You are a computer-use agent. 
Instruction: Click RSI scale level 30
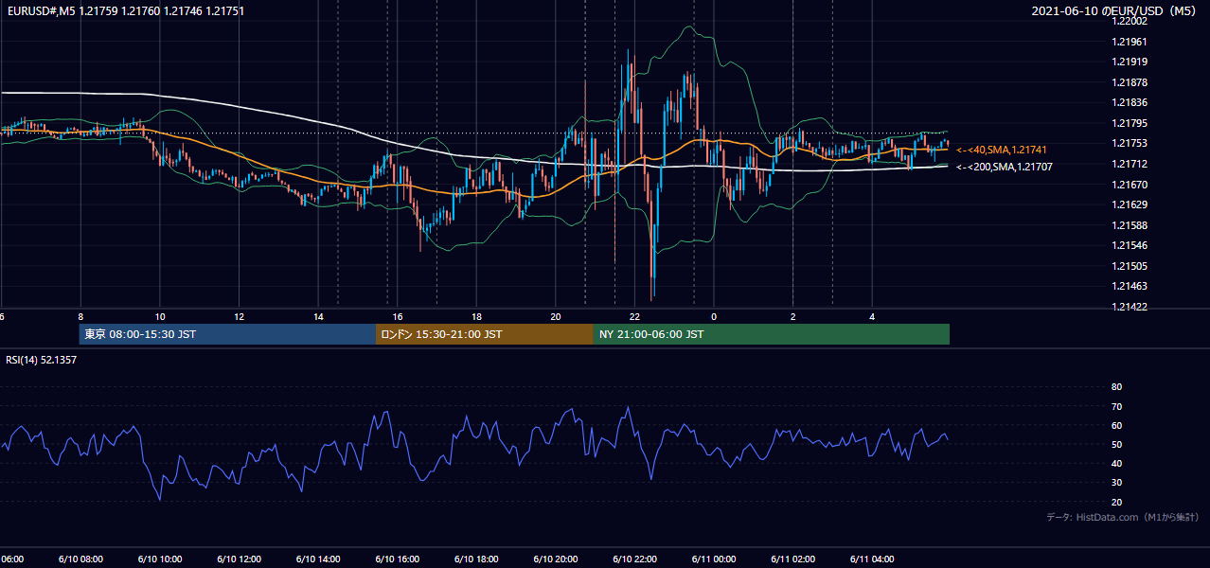1116,483
